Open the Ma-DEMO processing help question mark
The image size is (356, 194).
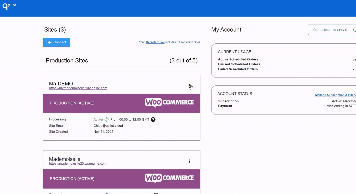tap(153, 120)
